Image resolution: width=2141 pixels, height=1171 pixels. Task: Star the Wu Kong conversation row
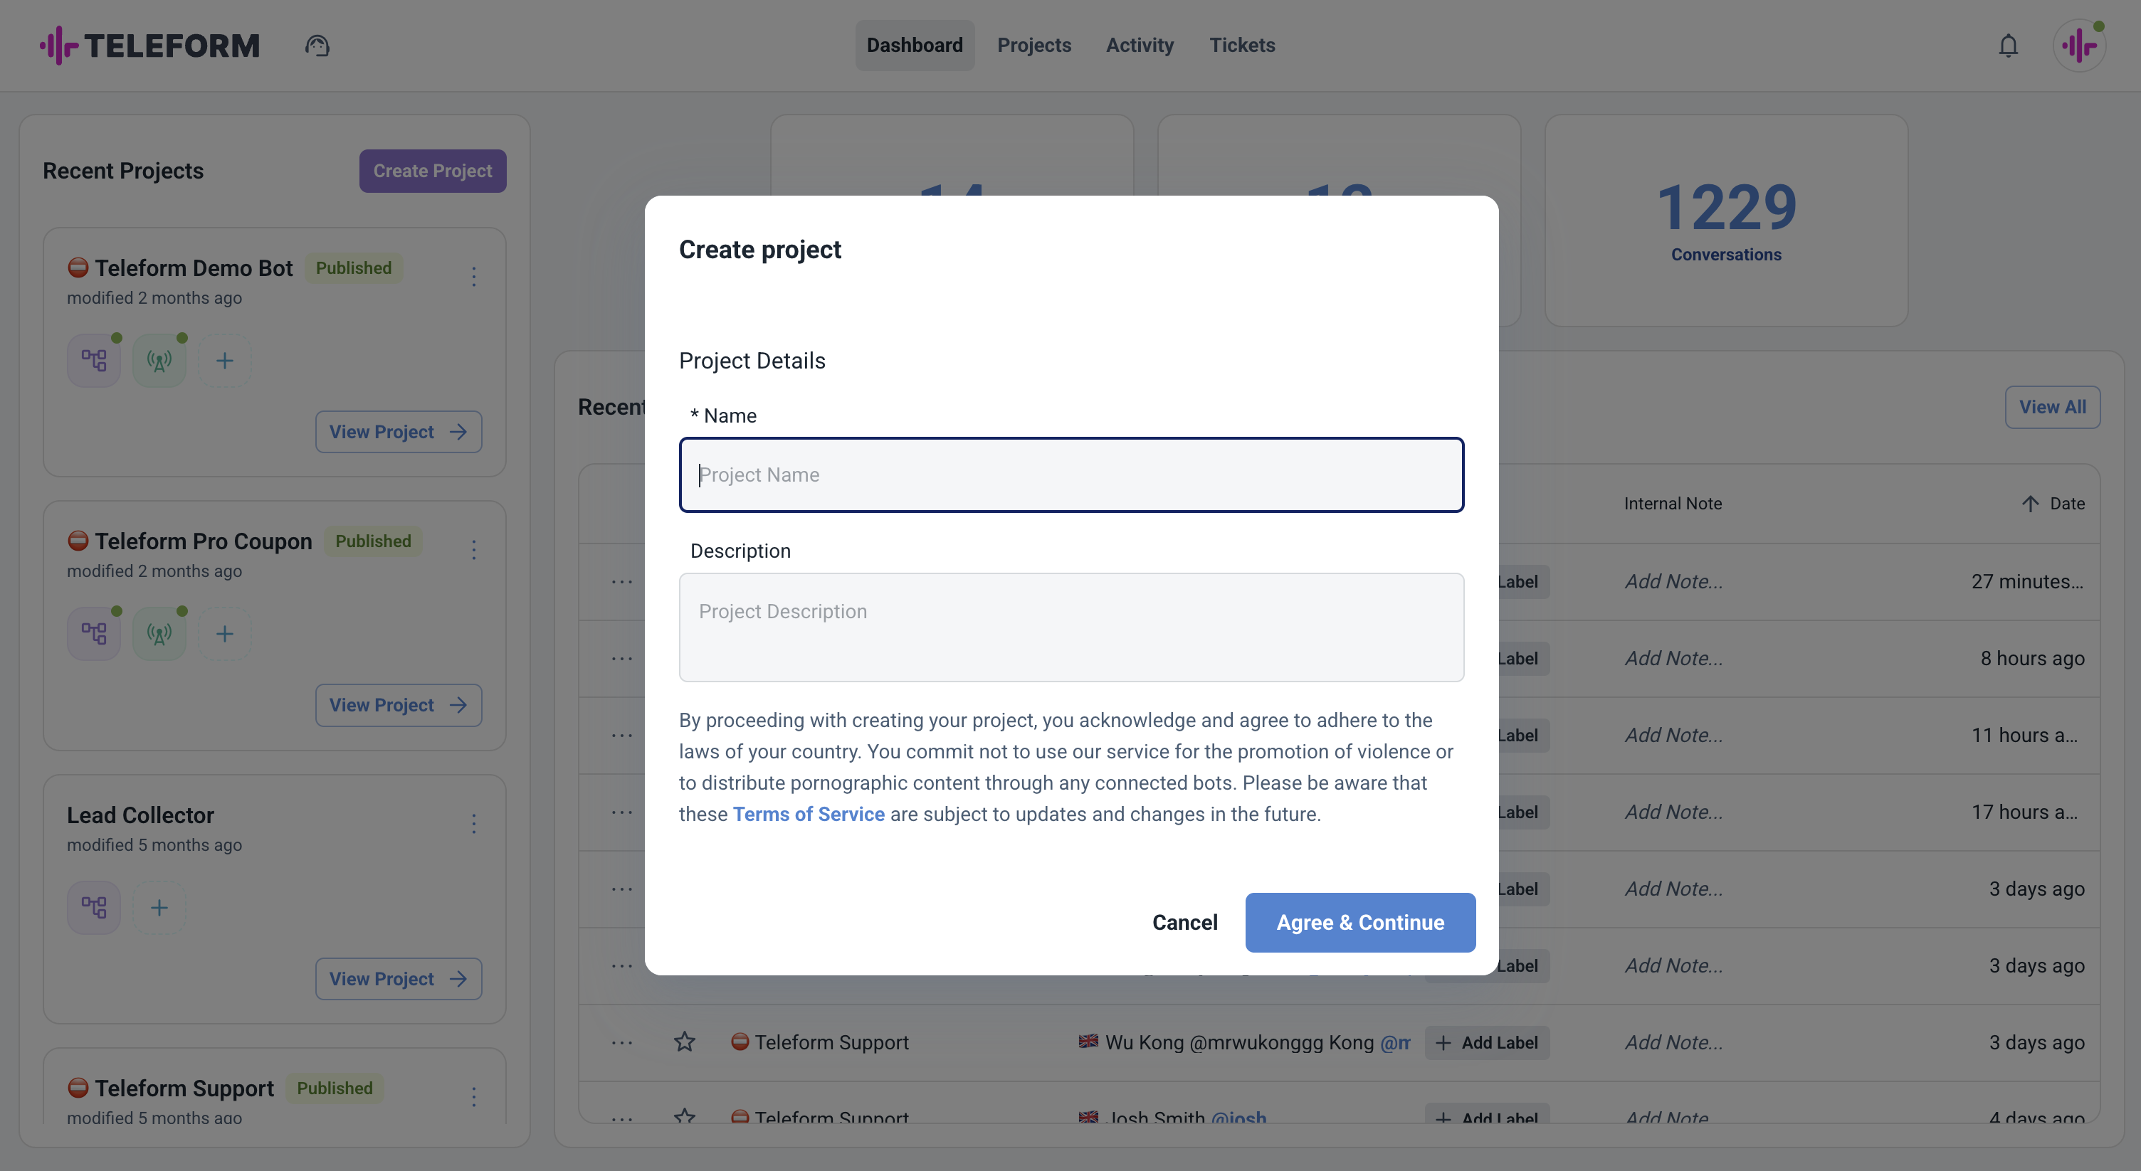click(x=684, y=1042)
